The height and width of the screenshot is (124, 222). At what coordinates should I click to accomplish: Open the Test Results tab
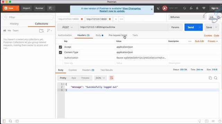(x=106, y=70)
